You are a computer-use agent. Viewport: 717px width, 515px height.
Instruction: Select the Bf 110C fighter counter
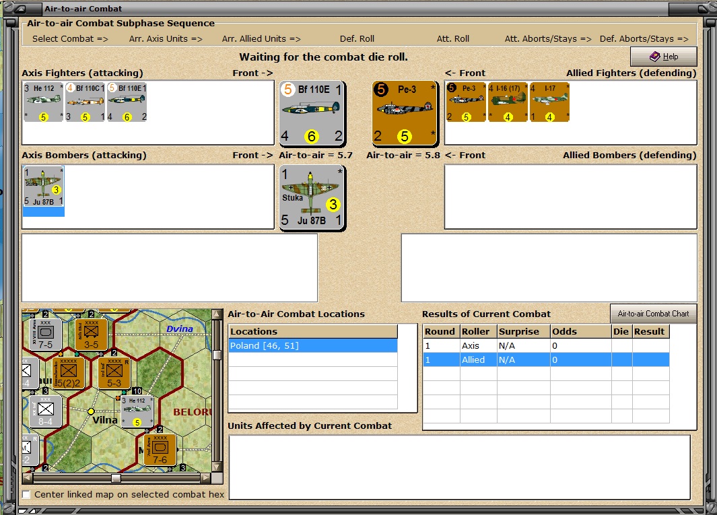[85, 102]
